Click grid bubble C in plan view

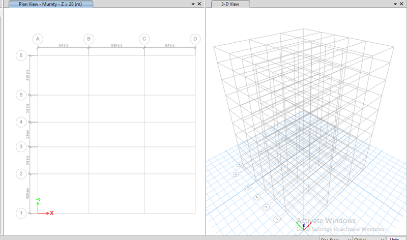(x=144, y=39)
